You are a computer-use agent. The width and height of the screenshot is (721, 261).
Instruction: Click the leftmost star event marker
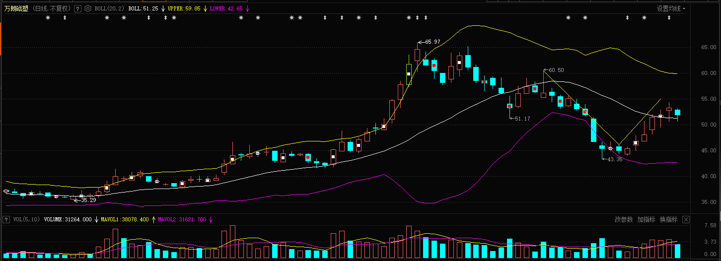click(48, 18)
